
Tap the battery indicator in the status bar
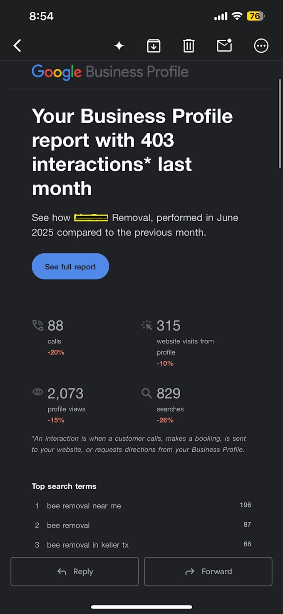coord(256,16)
